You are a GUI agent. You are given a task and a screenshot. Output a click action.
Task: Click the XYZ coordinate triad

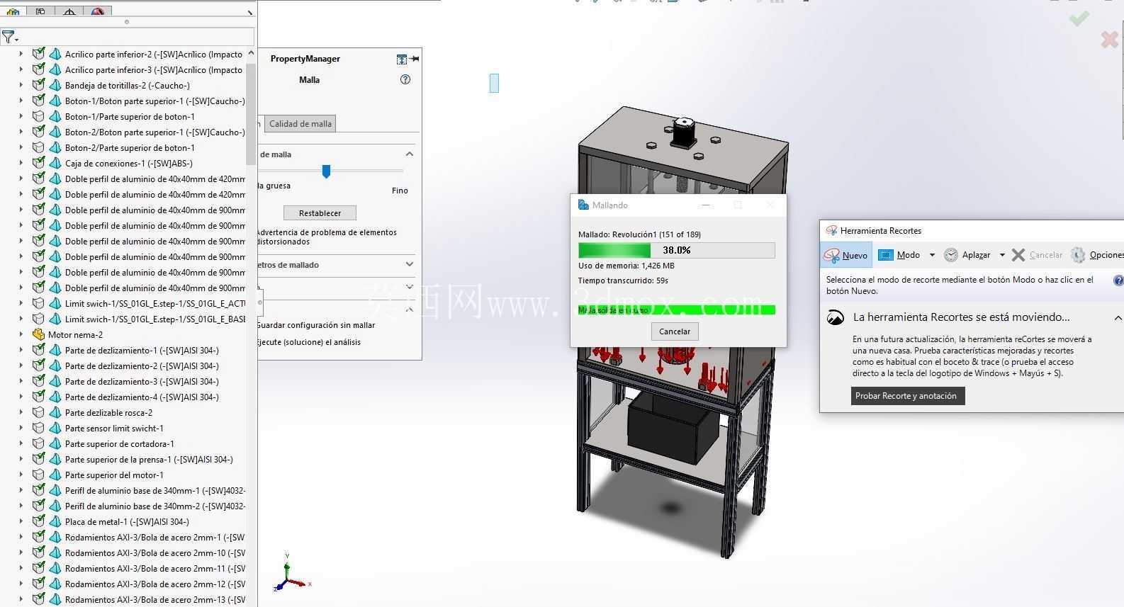pyautogui.click(x=291, y=574)
